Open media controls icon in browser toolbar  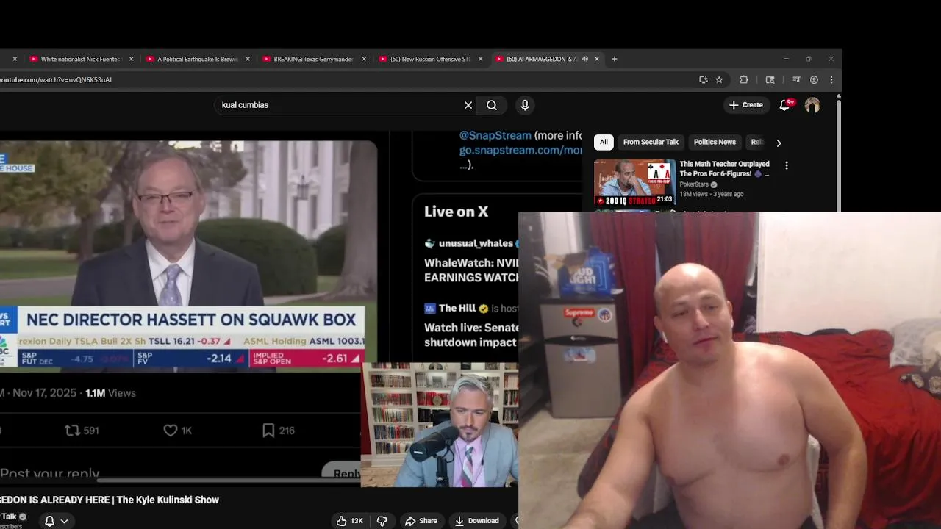click(796, 79)
